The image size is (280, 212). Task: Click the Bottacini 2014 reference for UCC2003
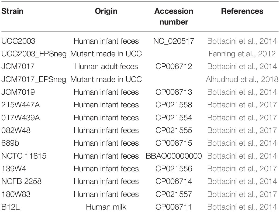(x=242, y=41)
